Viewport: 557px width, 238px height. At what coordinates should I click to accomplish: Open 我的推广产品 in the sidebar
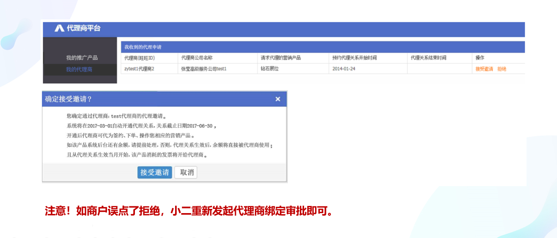(82, 58)
